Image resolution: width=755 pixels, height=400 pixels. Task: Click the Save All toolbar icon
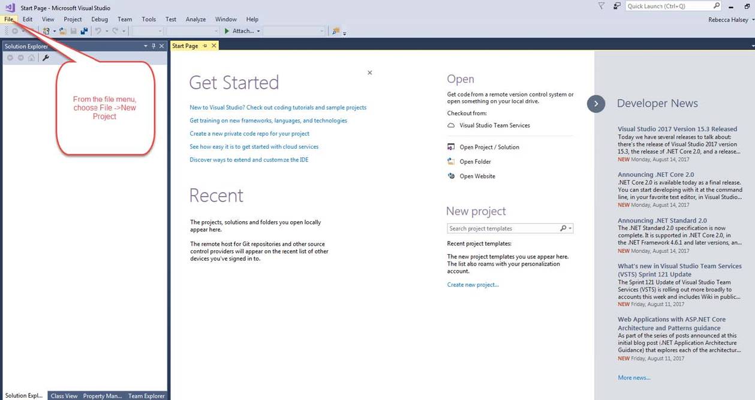point(84,31)
